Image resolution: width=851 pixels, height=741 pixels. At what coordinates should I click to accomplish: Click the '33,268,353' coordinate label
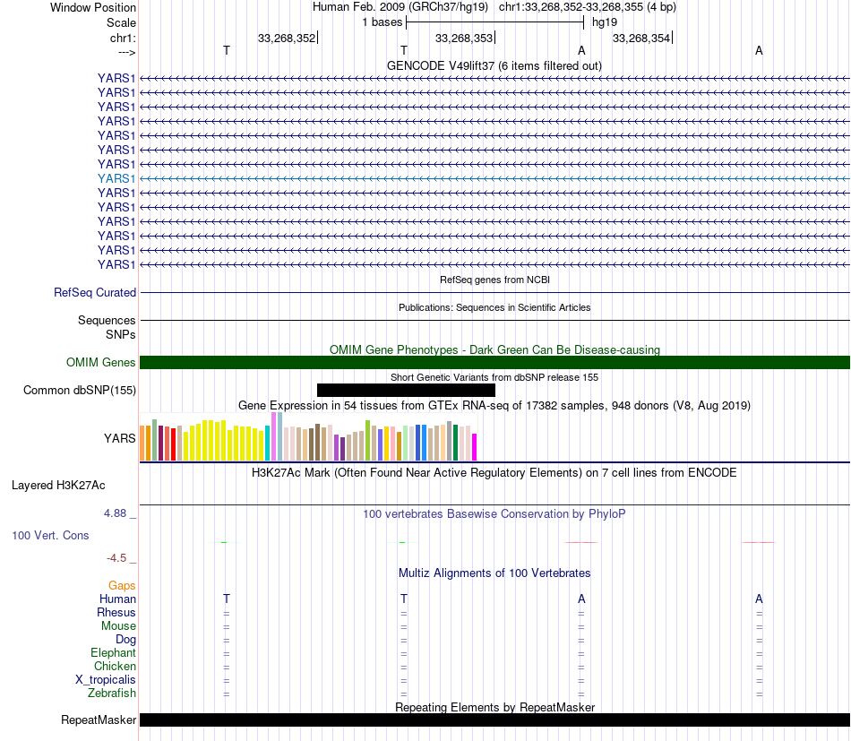coord(464,38)
